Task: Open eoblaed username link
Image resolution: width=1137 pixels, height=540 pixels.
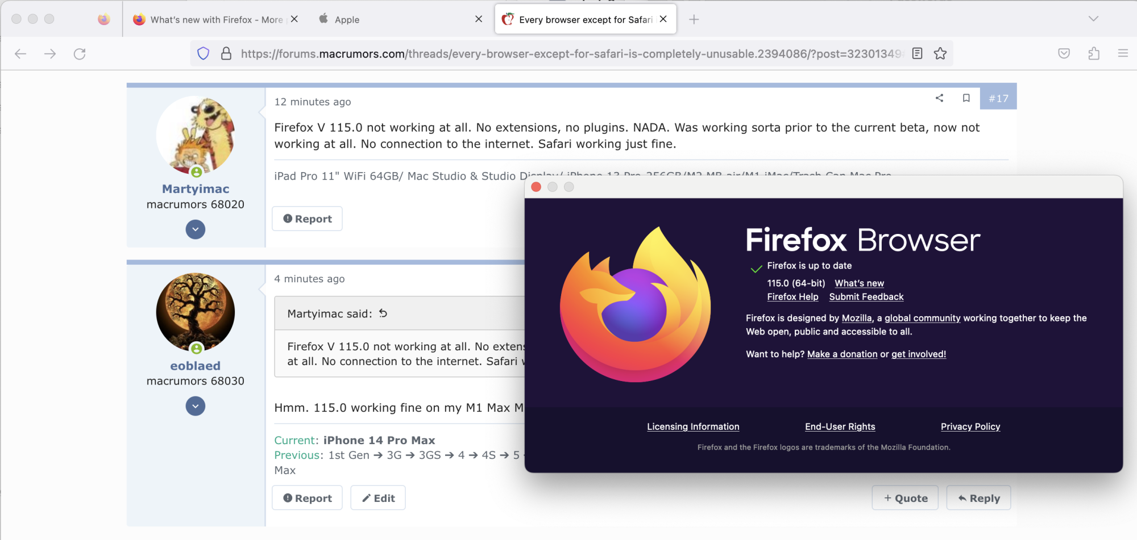Action: click(196, 366)
